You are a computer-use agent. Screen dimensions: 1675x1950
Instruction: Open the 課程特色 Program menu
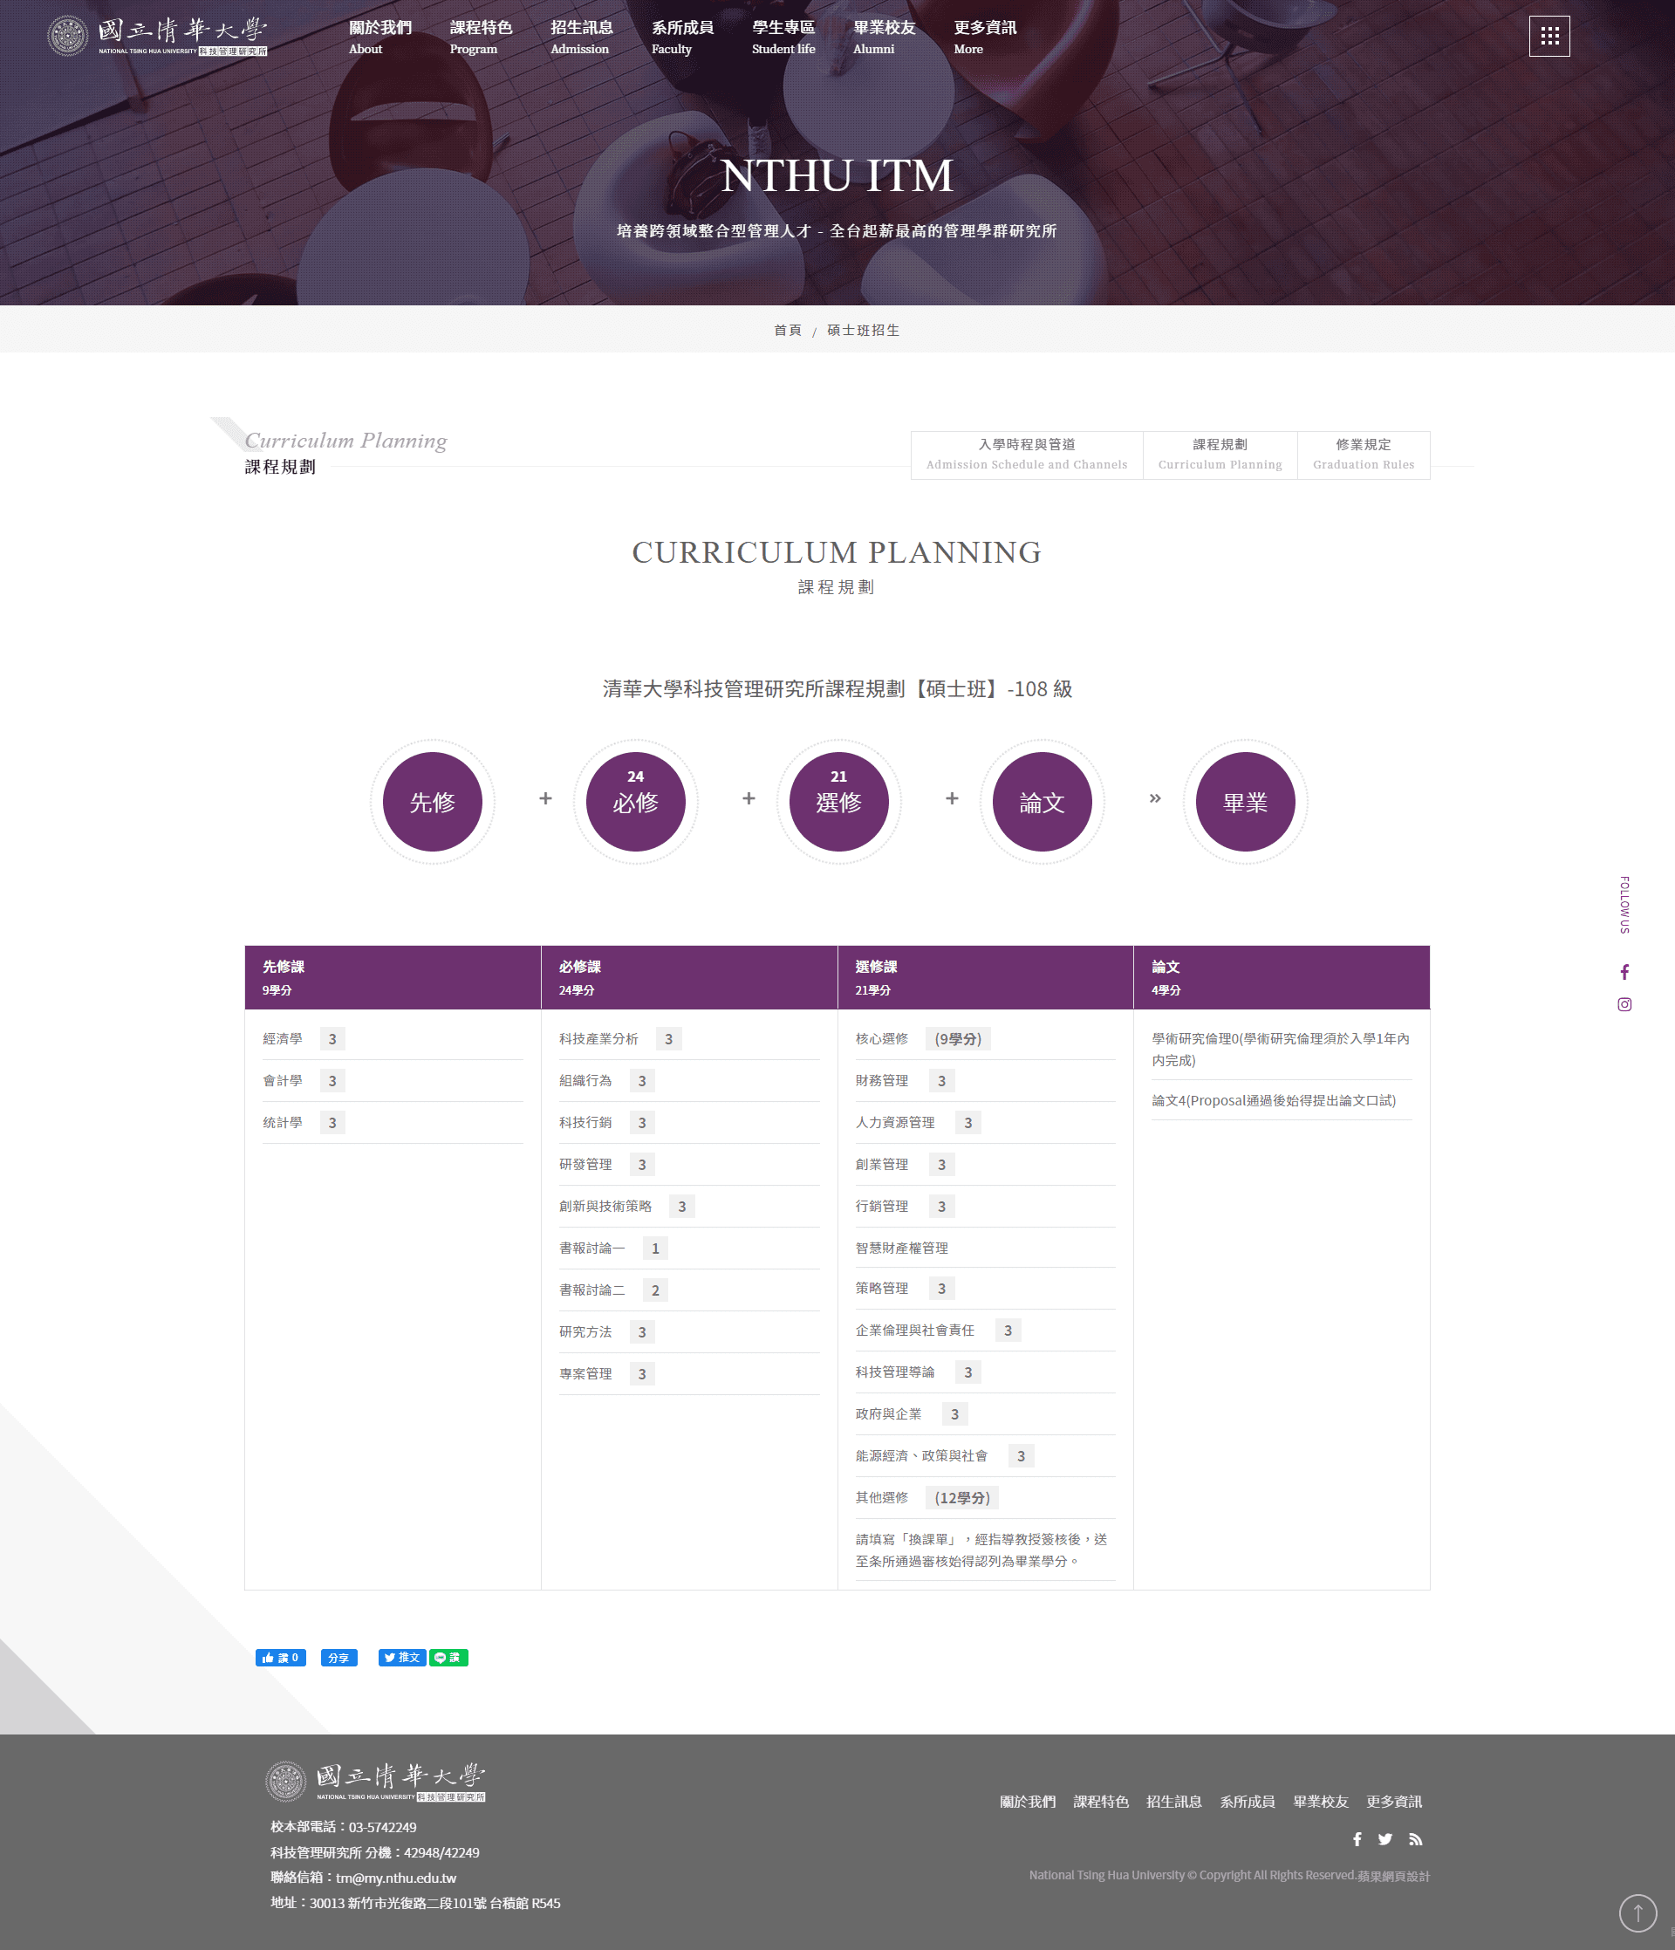pos(481,37)
